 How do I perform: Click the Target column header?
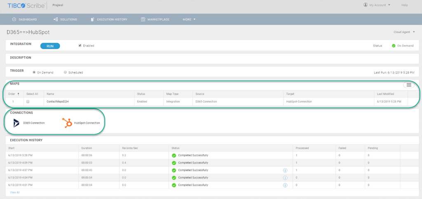click(x=290, y=94)
